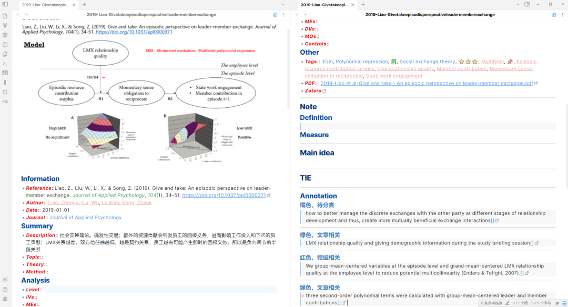Click the orange brush icon in status bar
The height and width of the screenshot is (307, 568).
click(x=557, y=303)
